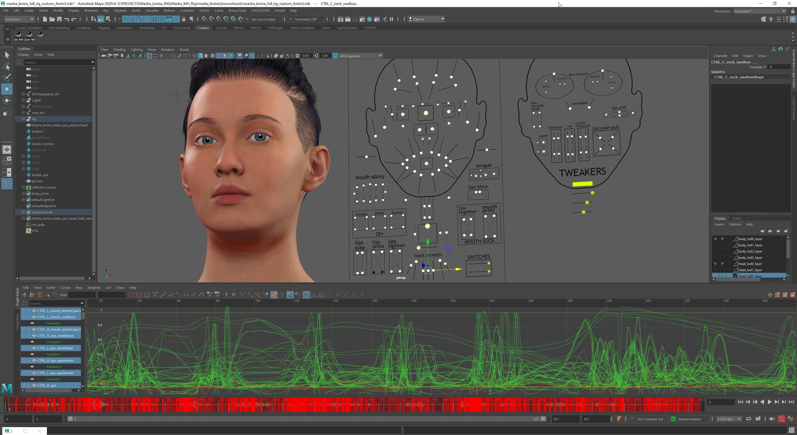Toggle visibility V for head_lod0_layer
The height and width of the screenshot is (435, 797).
click(x=715, y=263)
